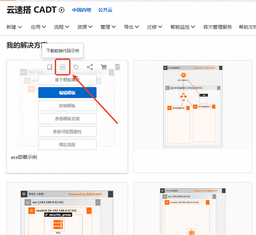The height and width of the screenshot is (235, 256).
Task: Click the 复制模板 button
Action: tap(67, 106)
